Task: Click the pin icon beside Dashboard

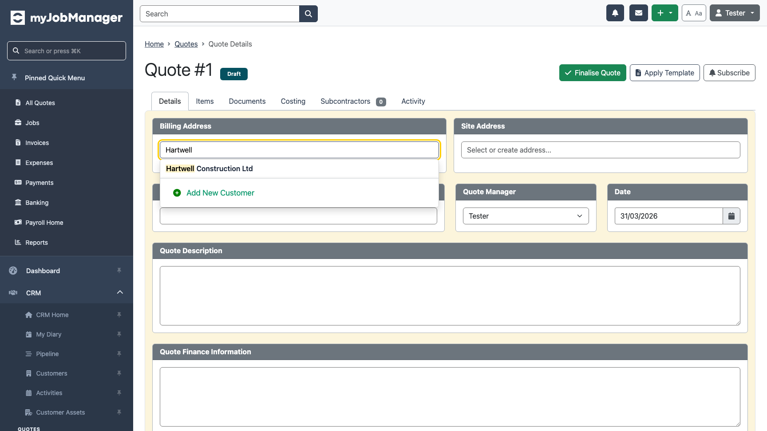Action: [x=119, y=270]
